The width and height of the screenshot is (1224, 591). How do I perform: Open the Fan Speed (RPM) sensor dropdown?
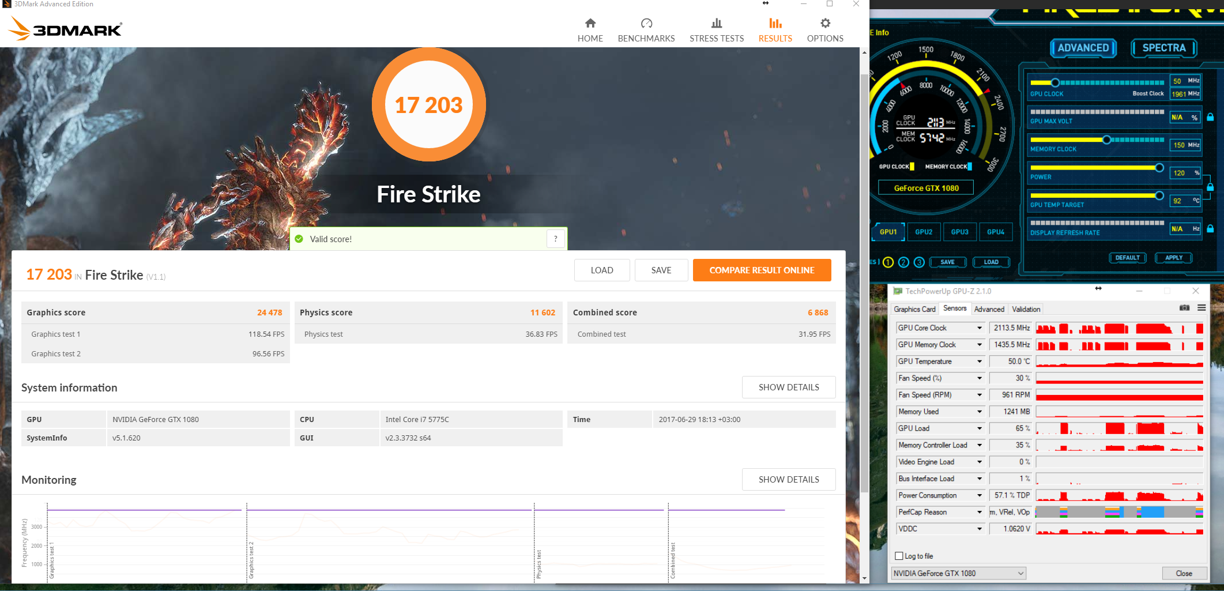coord(979,395)
